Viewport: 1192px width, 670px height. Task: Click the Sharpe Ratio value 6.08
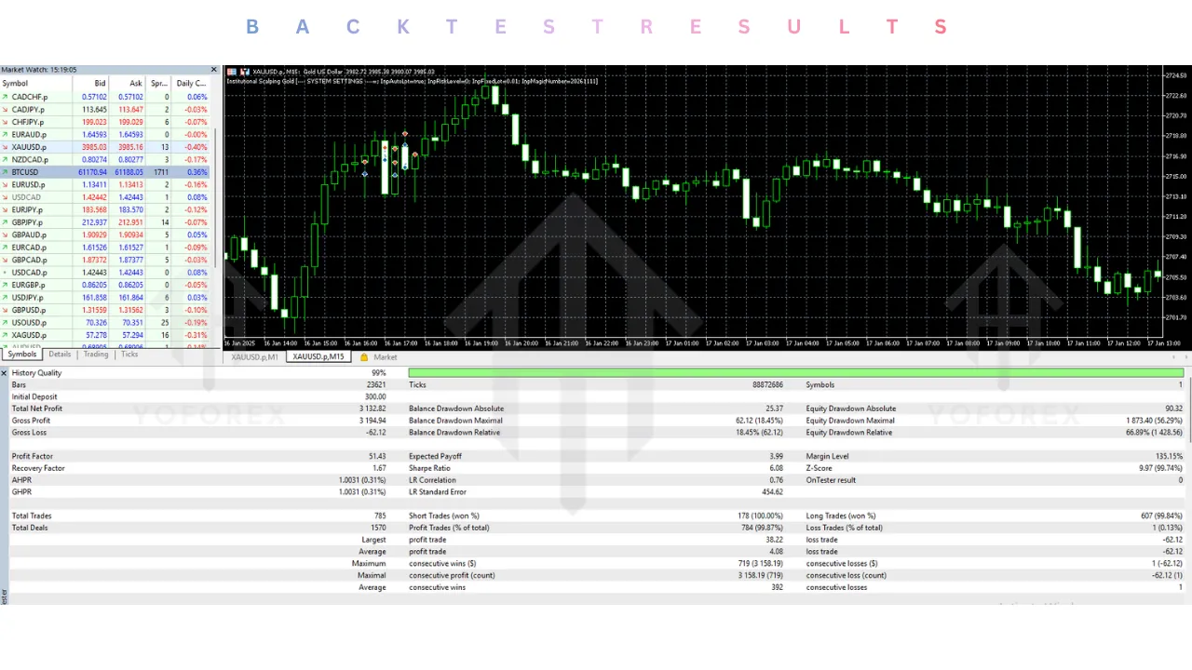point(776,468)
